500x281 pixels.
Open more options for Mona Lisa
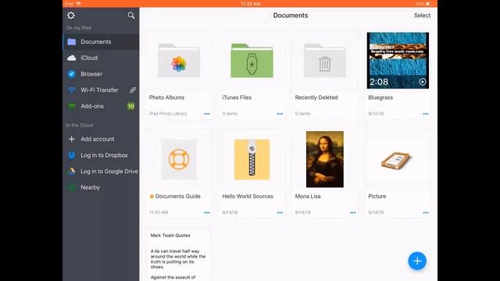[x=352, y=212]
